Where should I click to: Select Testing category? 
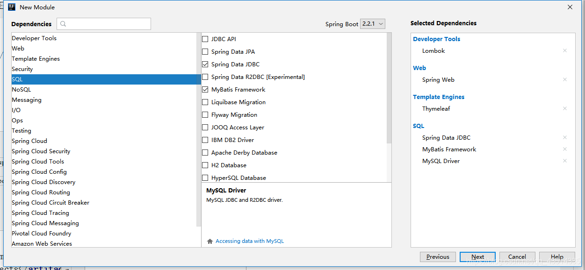[104, 130]
